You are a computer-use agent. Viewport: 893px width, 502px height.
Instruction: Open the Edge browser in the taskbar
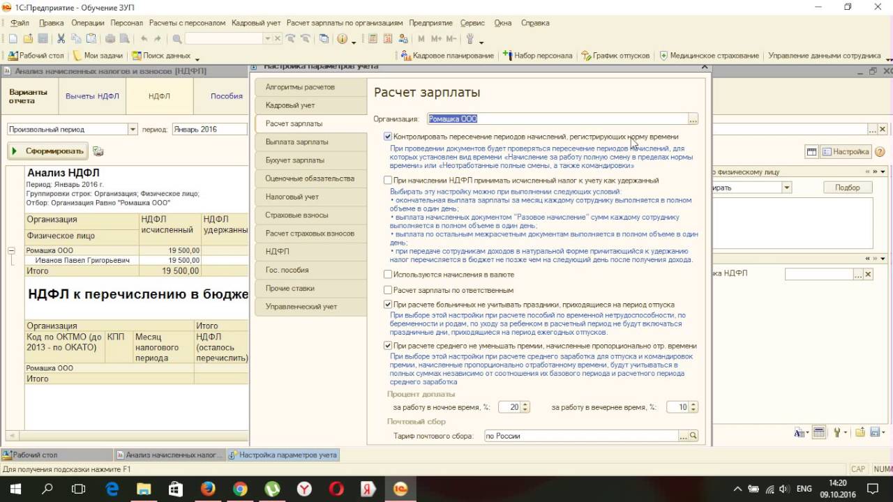pyautogui.click(x=112, y=489)
